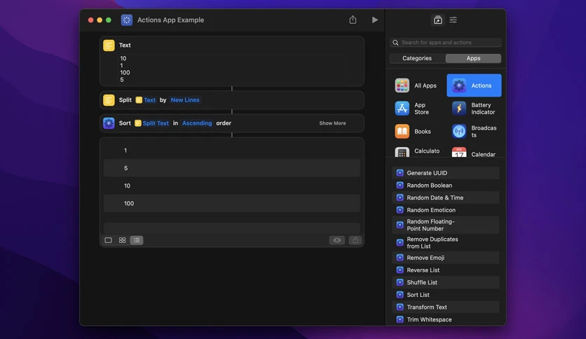Image resolution: width=586 pixels, height=339 pixels.
Task: Add the Generate UUID action
Action: tap(446, 173)
